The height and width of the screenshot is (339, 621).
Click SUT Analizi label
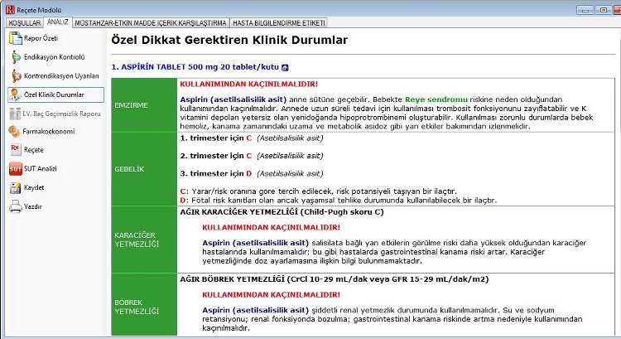[x=40, y=168]
